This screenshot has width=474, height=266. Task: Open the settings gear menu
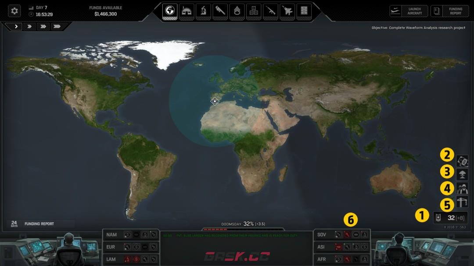pos(15,11)
